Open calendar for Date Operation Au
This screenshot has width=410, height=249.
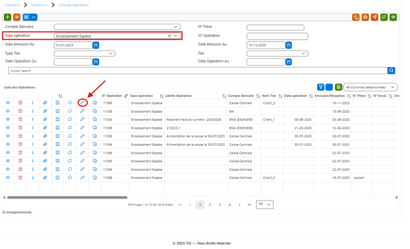point(288,62)
